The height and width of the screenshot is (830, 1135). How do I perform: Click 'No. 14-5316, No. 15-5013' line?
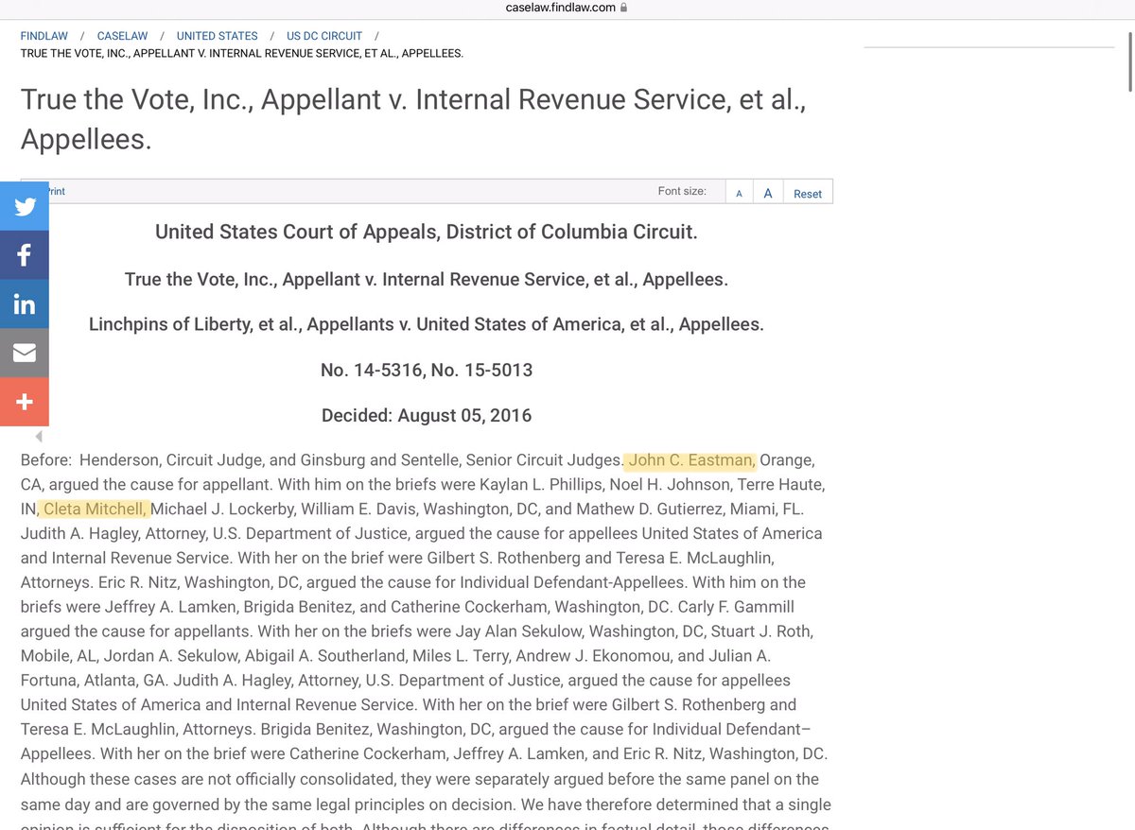tap(427, 370)
